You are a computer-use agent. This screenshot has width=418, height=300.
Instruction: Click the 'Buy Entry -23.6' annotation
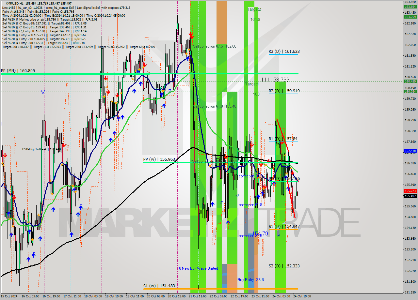250,280
